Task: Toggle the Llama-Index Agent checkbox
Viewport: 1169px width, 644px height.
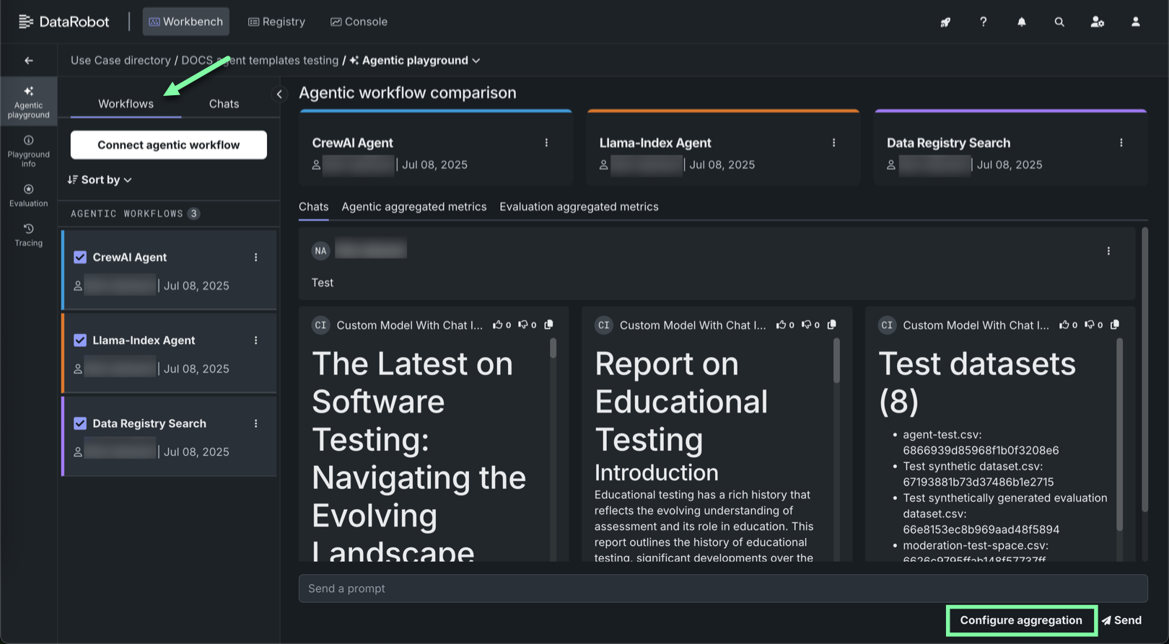Action: tap(80, 340)
